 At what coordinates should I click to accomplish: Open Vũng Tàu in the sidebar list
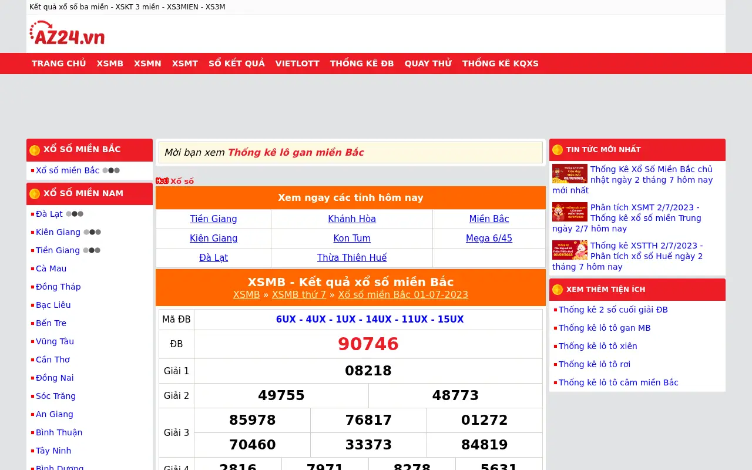click(55, 341)
